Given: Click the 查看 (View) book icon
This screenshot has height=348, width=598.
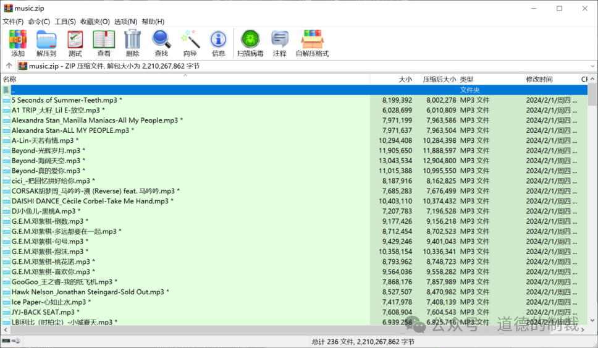Looking at the screenshot, I should pyautogui.click(x=104, y=40).
